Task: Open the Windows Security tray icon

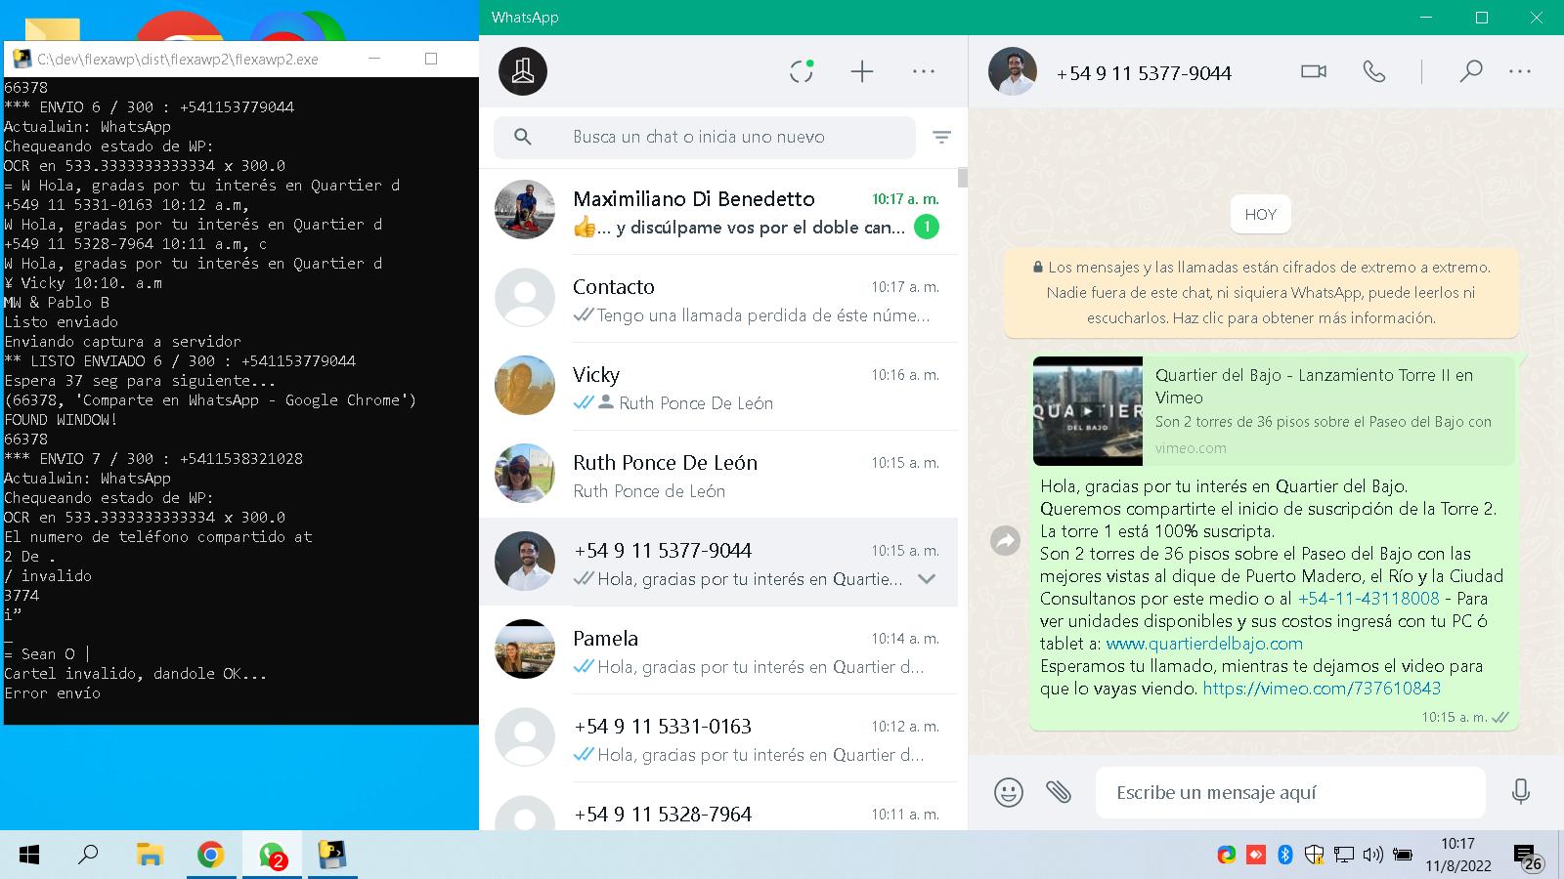Action: click(1314, 856)
